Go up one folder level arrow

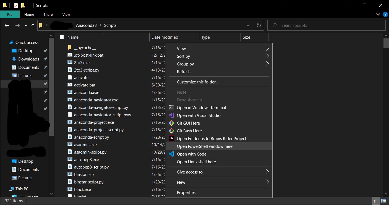click(x=33, y=25)
